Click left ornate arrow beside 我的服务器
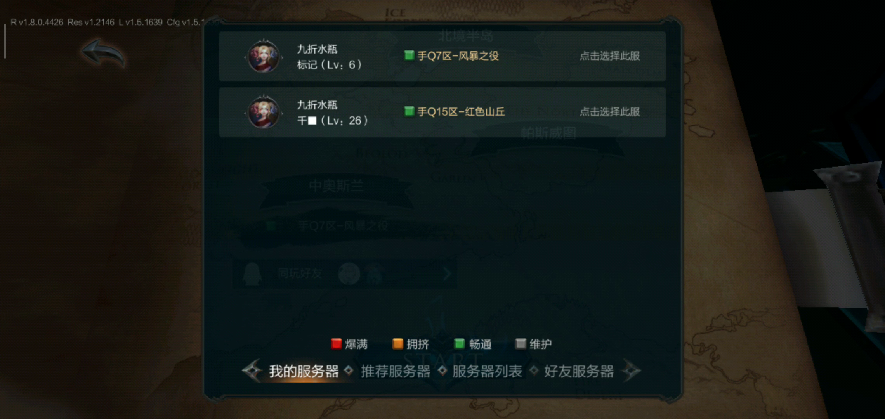This screenshot has width=885, height=419. [x=252, y=371]
